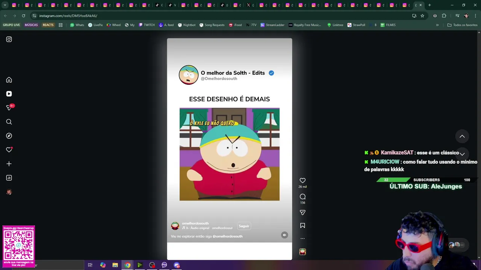Save the reel with bookmark icon

tap(303, 225)
